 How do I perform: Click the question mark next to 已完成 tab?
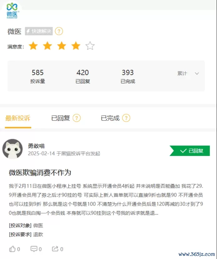click(x=126, y=118)
